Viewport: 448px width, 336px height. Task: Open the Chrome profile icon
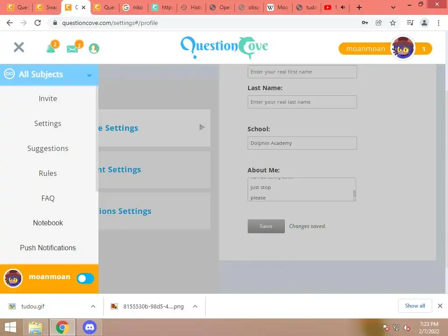tap(424, 23)
